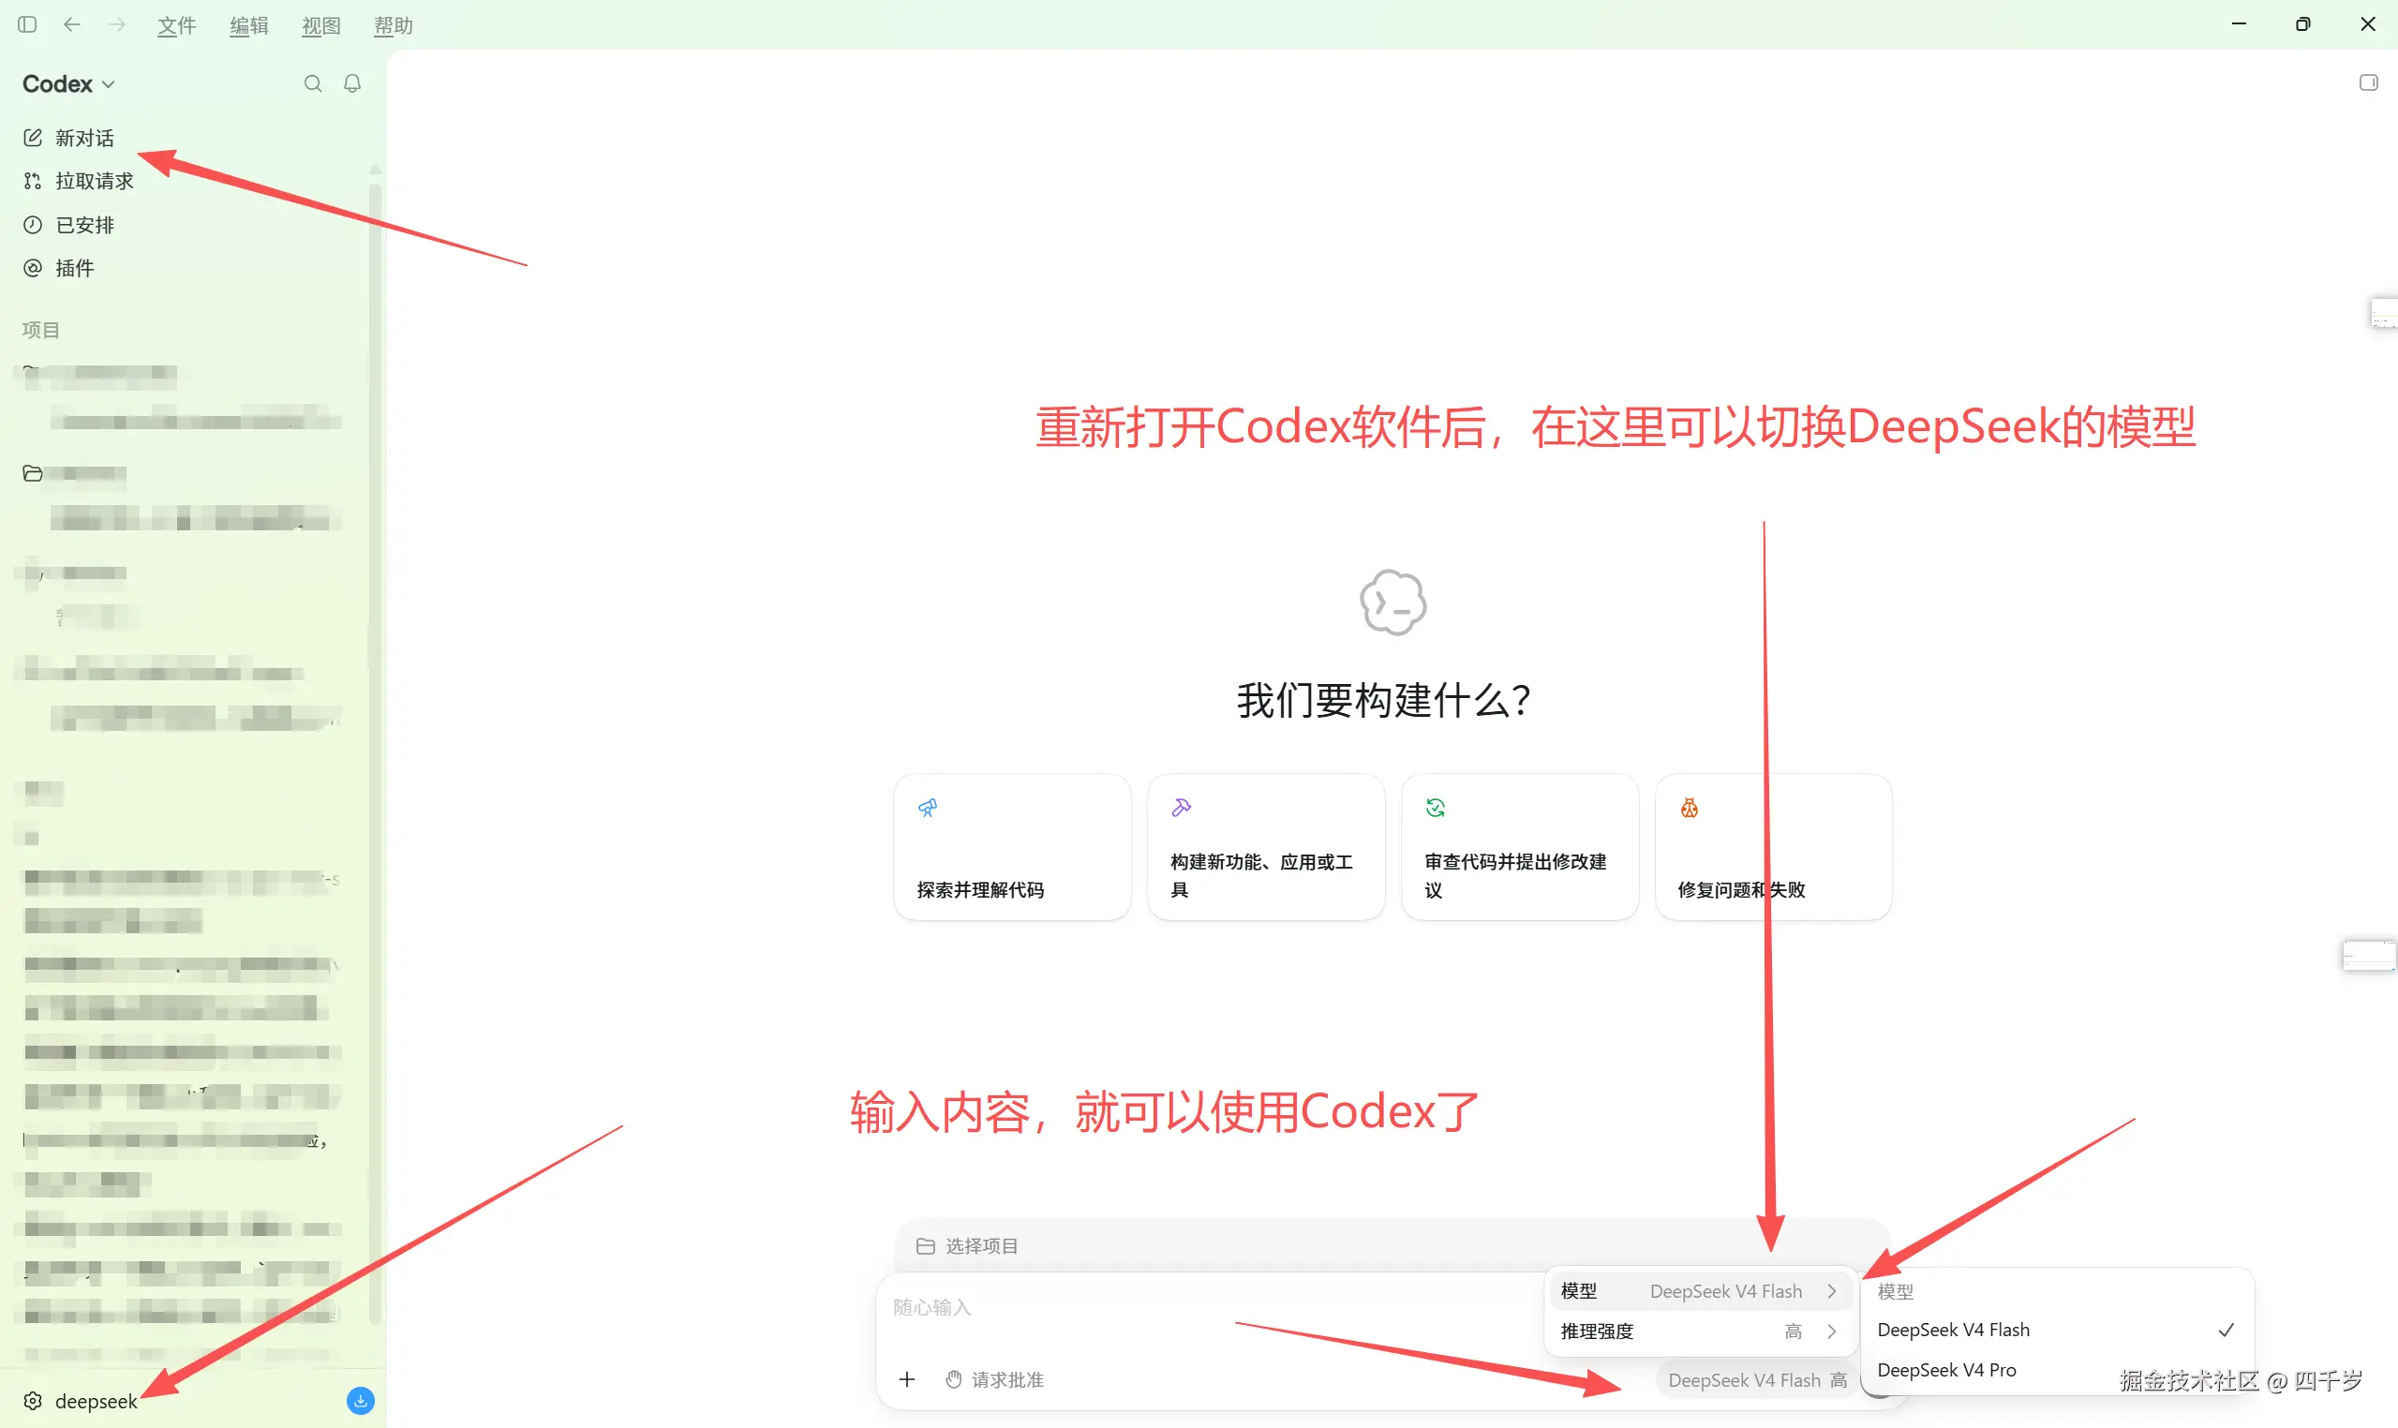Click the blurred project folder icon
The height and width of the screenshot is (1428, 2398).
tap(33, 472)
